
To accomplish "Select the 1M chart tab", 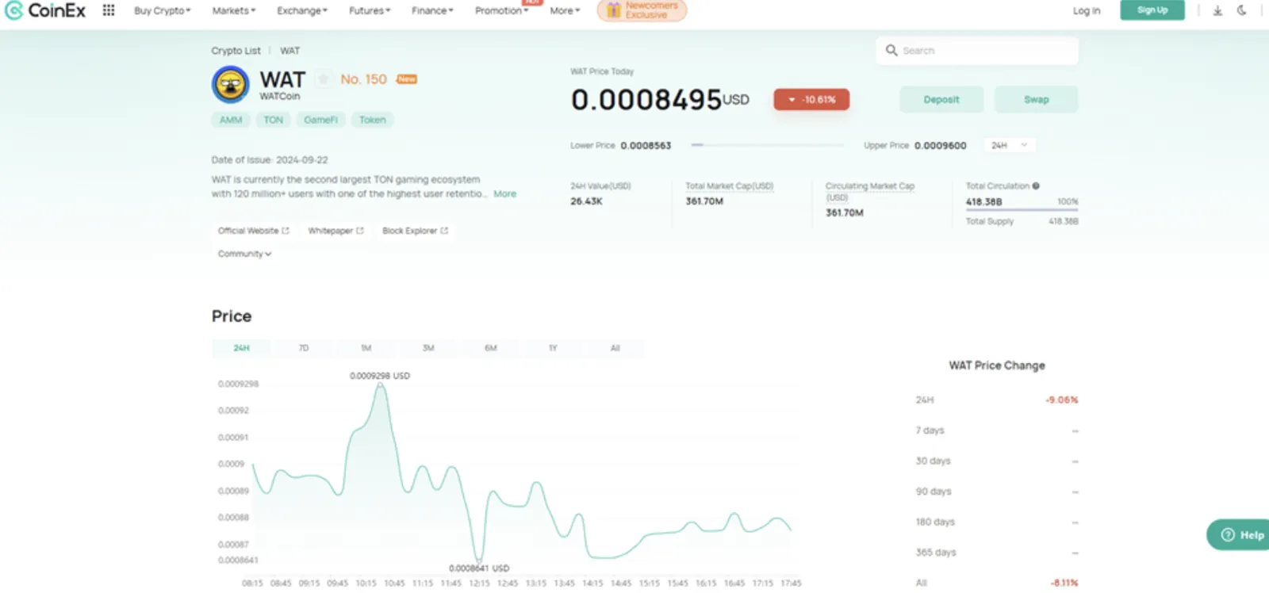I will coord(366,348).
